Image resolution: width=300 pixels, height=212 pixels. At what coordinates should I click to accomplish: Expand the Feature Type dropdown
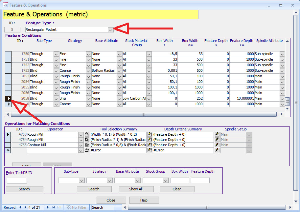coord(110,30)
